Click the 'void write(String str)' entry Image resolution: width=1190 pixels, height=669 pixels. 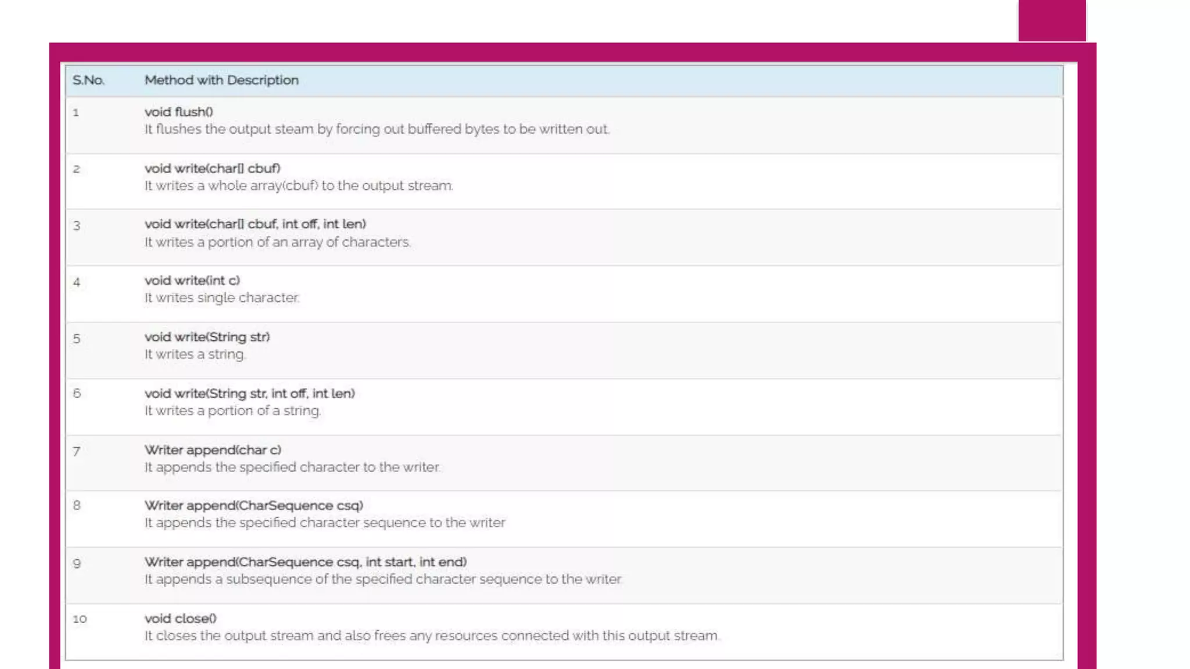point(207,337)
